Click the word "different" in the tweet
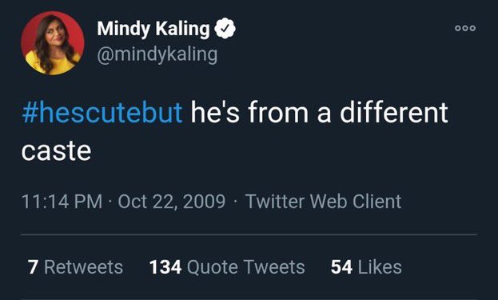The width and height of the screenshot is (498, 300). pos(394,113)
